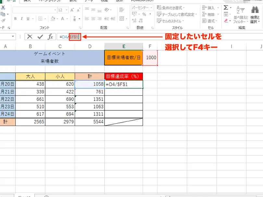Screen dimensions: 263x197
Task: Click the Increase Decimal icon
Action: 134,21
